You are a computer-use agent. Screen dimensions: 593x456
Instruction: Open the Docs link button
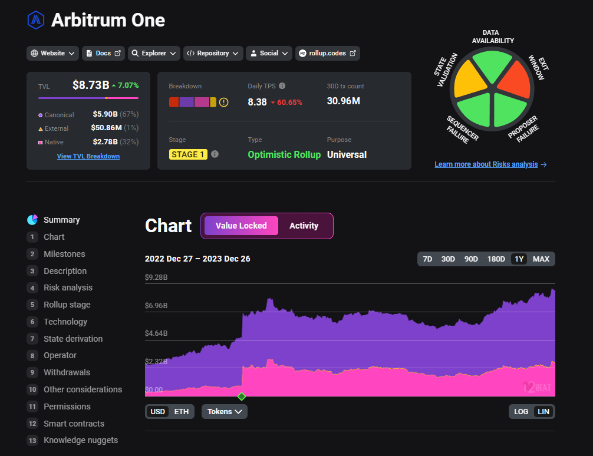pyautogui.click(x=103, y=53)
